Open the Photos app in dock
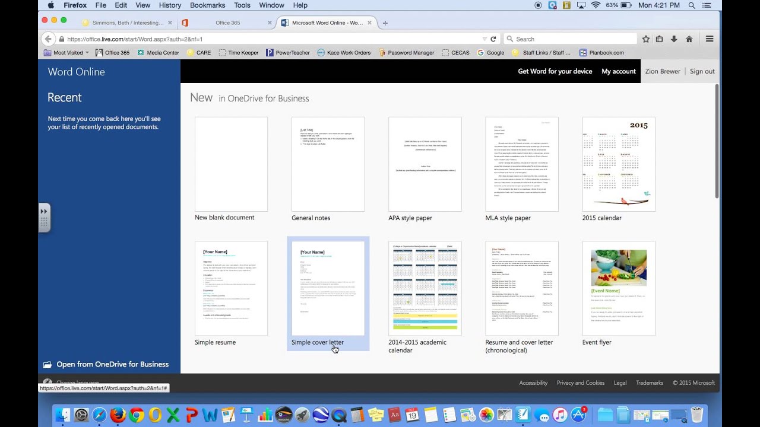This screenshot has width=760, height=427. (486, 415)
